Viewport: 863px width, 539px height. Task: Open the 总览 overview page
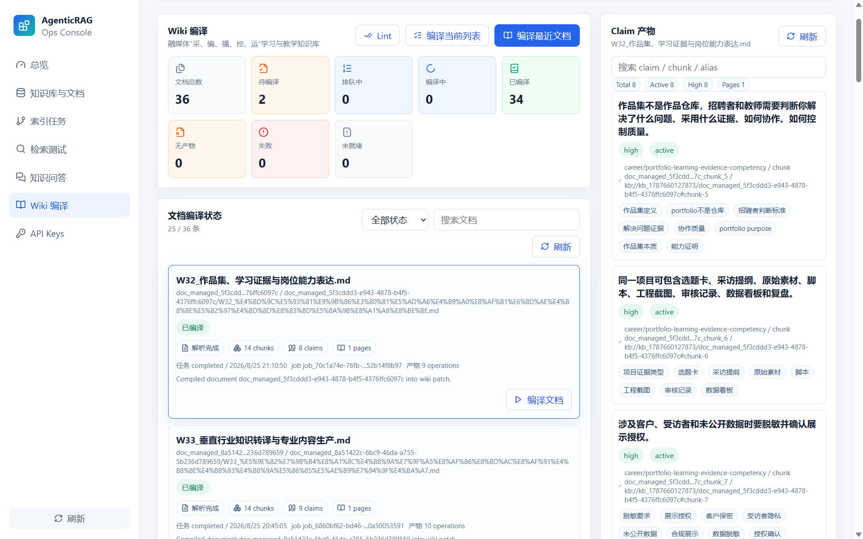coord(69,65)
